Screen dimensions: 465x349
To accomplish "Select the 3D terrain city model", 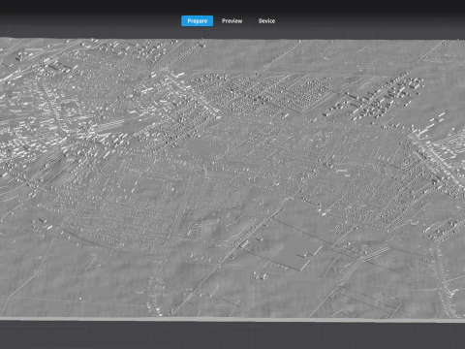I will [232, 179].
